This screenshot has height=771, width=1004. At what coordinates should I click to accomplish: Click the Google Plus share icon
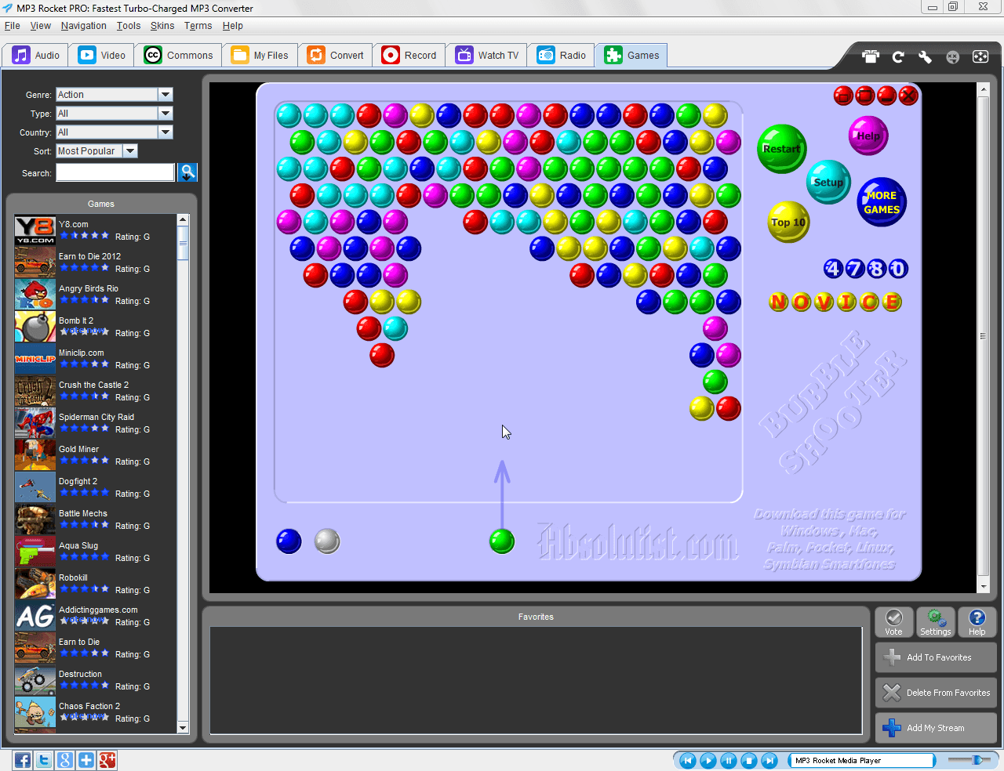107,760
